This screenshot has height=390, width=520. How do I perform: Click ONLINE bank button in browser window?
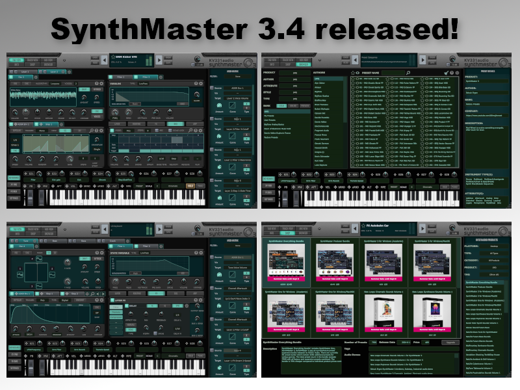[293, 106]
